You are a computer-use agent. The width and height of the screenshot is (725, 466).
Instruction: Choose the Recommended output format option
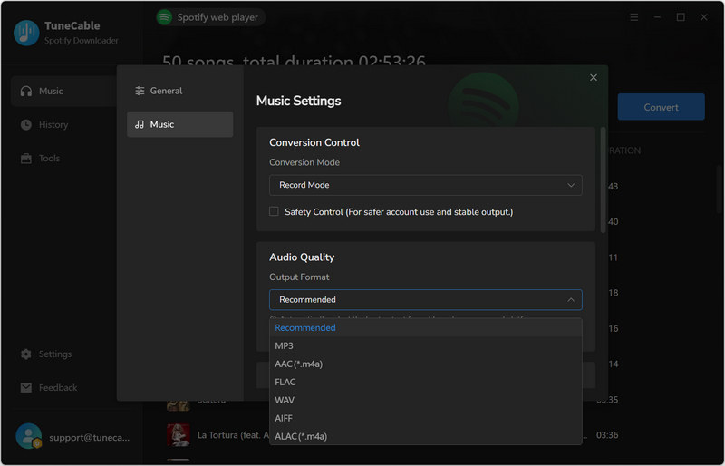pyautogui.click(x=425, y=327)
